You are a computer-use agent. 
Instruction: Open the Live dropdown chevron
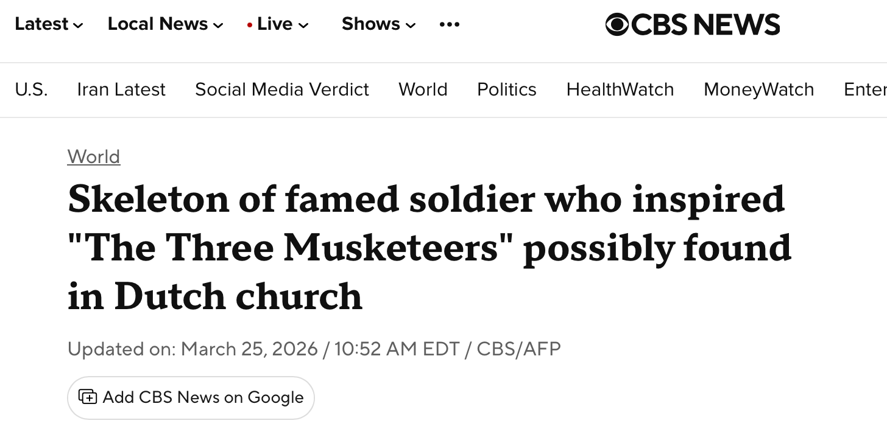coord(303,26)
